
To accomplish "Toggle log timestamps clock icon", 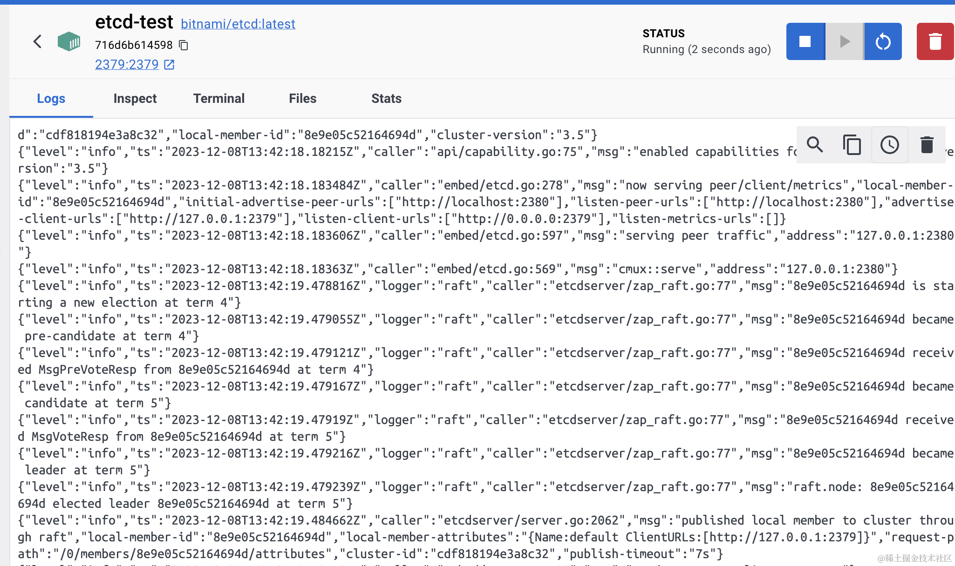I will (x=889, y=145).
